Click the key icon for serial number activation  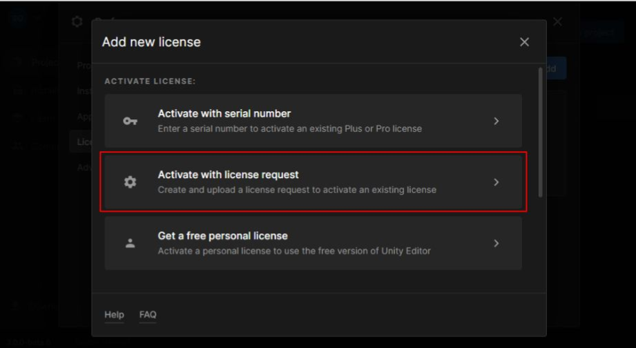(x=130, y=121)
